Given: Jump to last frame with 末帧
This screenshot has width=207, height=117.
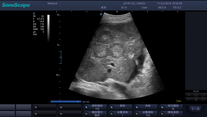Looking at the screenshot, I should point(146,107).
